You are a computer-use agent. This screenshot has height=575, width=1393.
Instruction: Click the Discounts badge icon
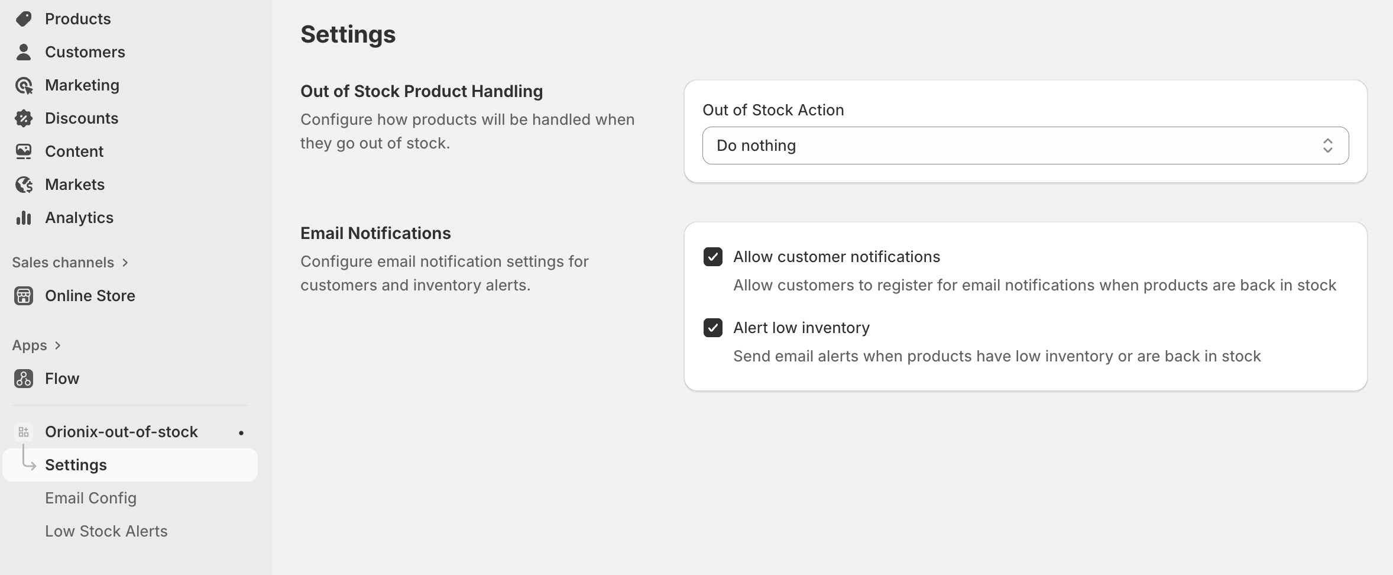coord(24,118)
